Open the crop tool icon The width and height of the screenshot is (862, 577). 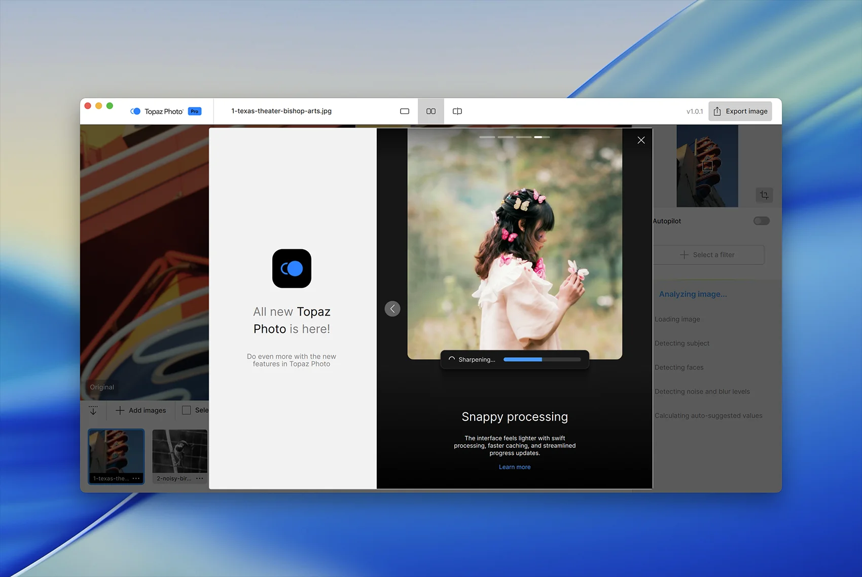pos(764,195)
